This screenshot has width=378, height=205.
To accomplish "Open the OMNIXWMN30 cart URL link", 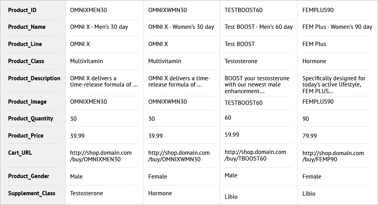I will 179,156.
